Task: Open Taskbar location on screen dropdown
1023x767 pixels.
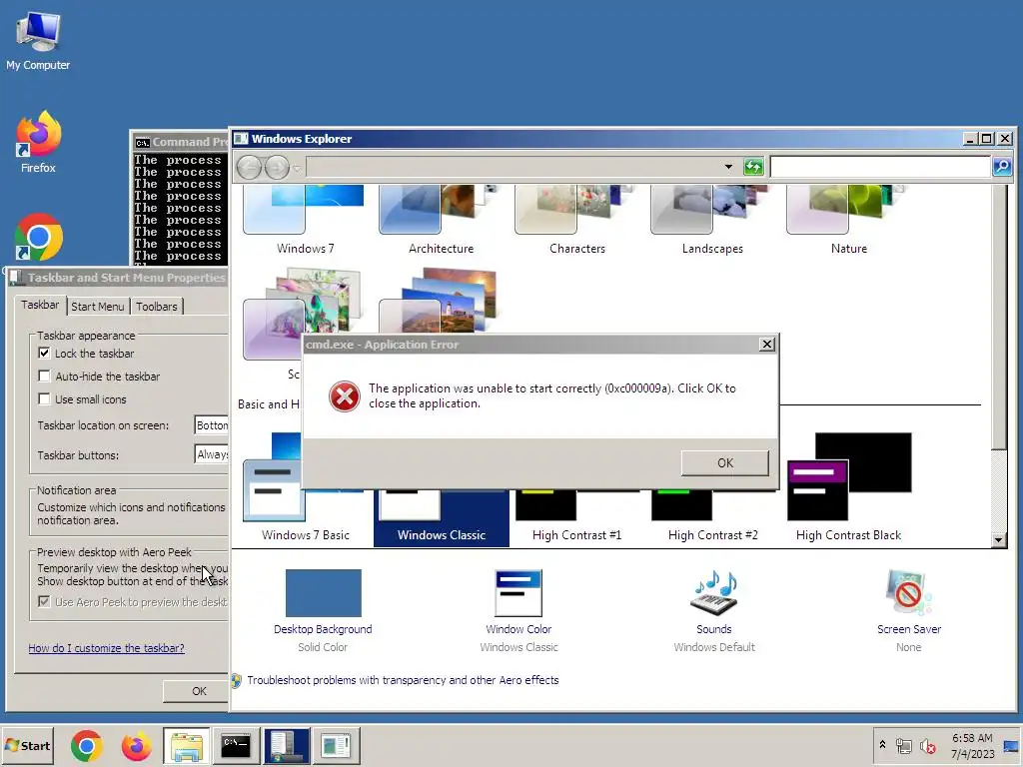Action: point(212,425)
